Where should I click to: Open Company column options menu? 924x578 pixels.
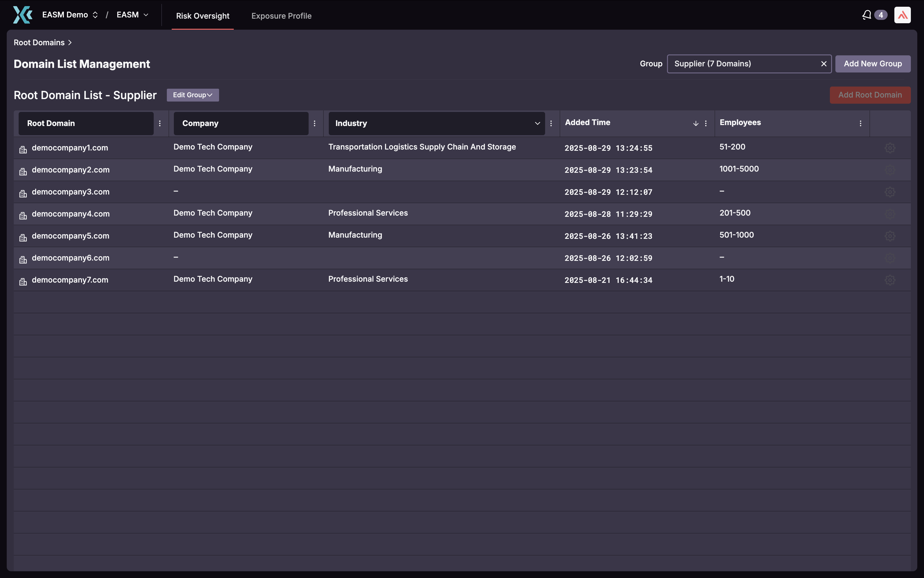[315, 123]
